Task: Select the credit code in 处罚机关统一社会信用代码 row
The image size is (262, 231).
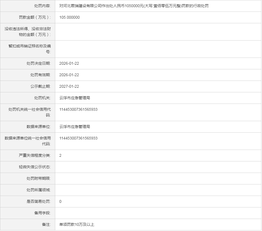Action: coord(78,109)
